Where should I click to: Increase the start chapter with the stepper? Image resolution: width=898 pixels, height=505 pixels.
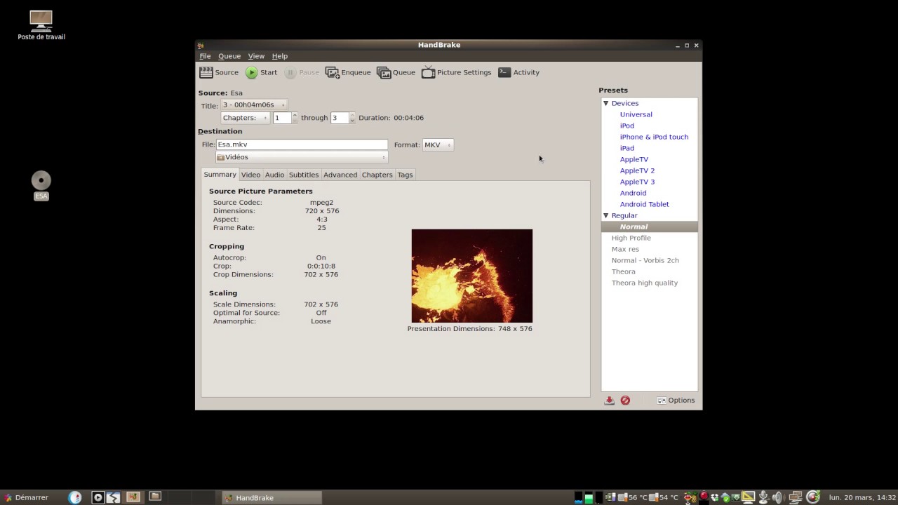click(295, 115)
